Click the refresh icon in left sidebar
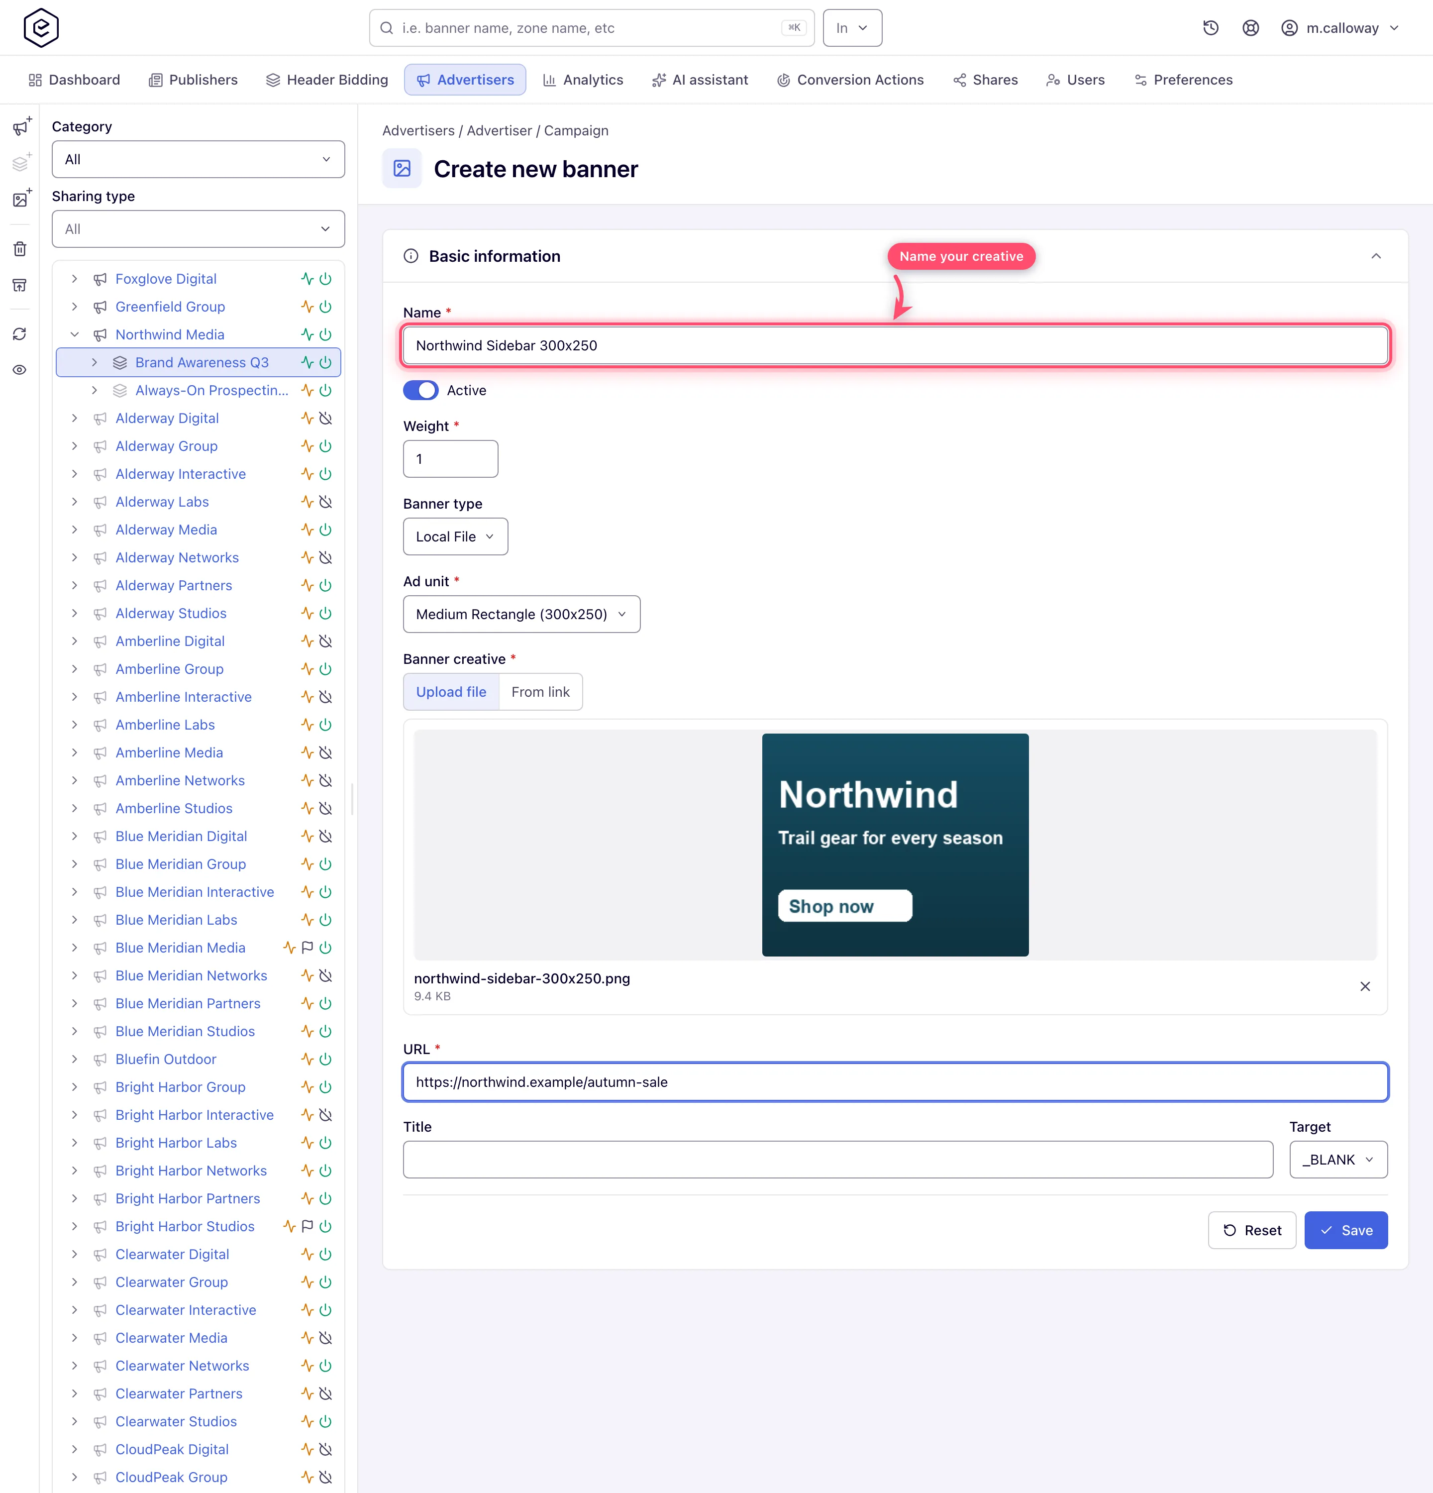The height and width of the screenshot is (1493, 1433). [20, 334]
